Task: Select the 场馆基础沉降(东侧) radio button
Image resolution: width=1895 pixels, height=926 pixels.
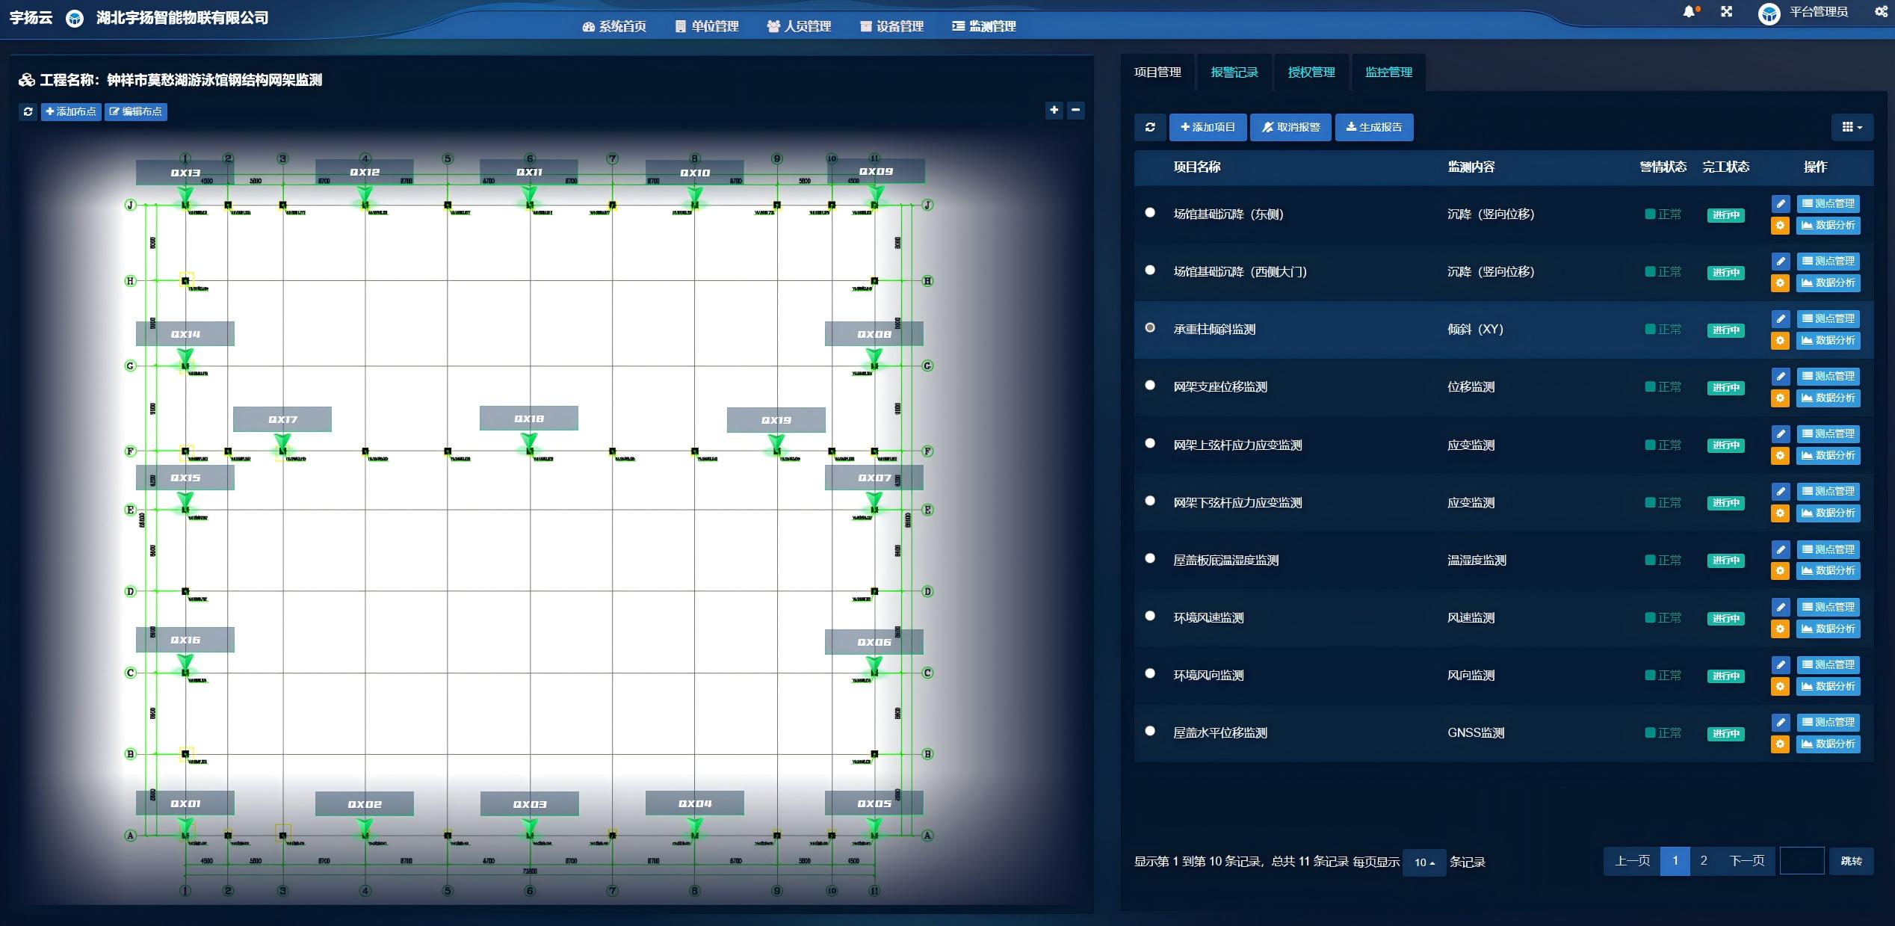Action: (x=1150, y=213)
